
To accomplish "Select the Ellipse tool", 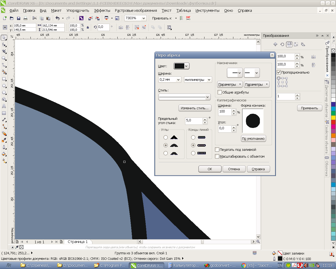I will [x=4, y=86].
